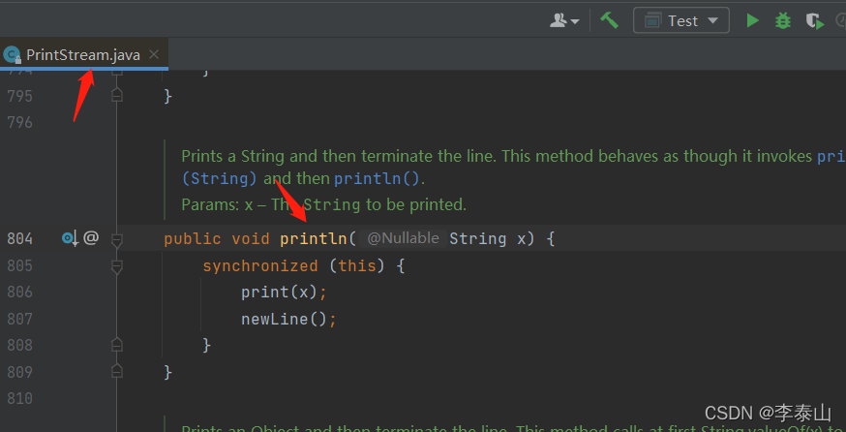Click the @ annotation gutter icon on line 804
Image resolution: width=846 pixels, height=432 pixels.
[x=91, y=237]
